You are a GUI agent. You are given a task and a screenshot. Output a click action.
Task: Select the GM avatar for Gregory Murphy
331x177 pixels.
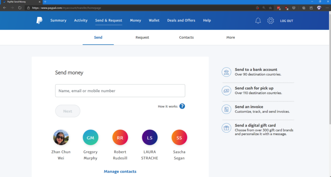(90, 137)
